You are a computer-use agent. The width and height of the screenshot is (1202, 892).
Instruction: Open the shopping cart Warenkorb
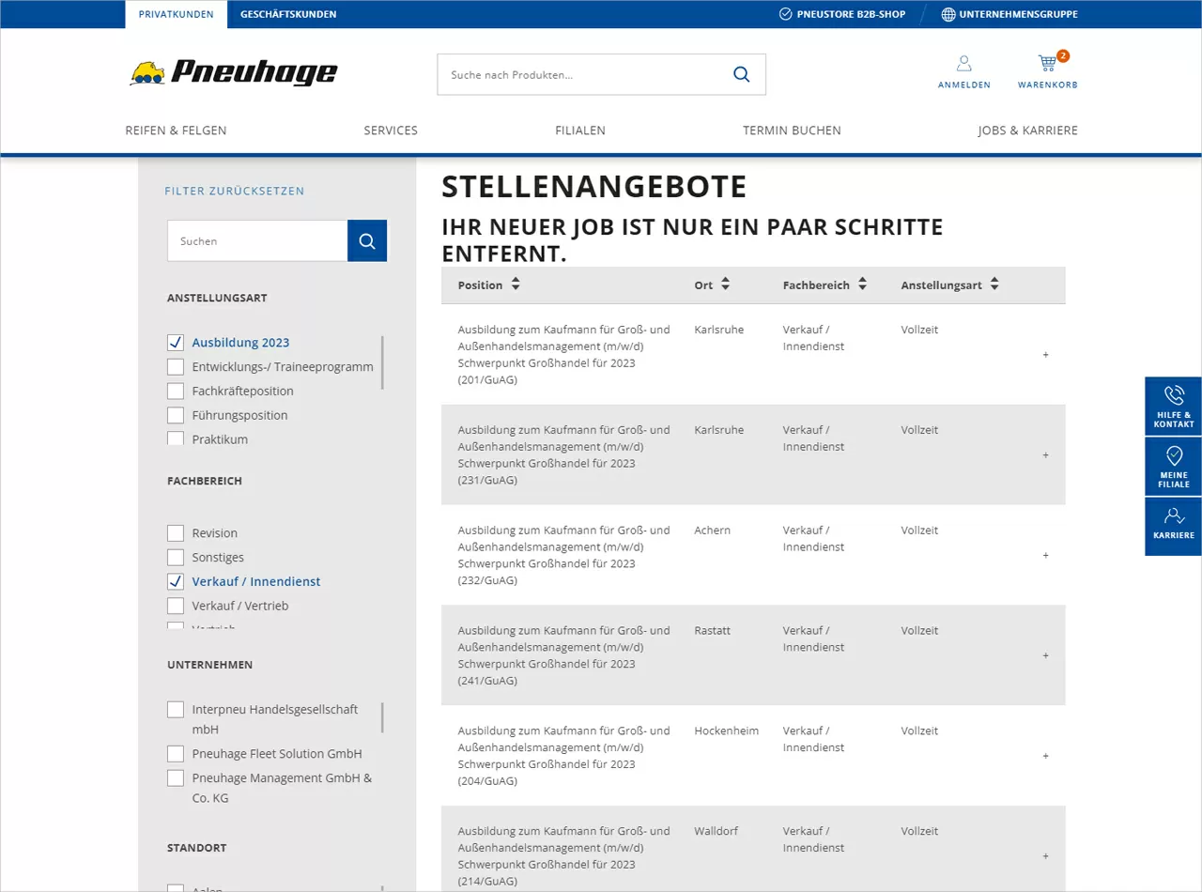[x=1046, y=69]
